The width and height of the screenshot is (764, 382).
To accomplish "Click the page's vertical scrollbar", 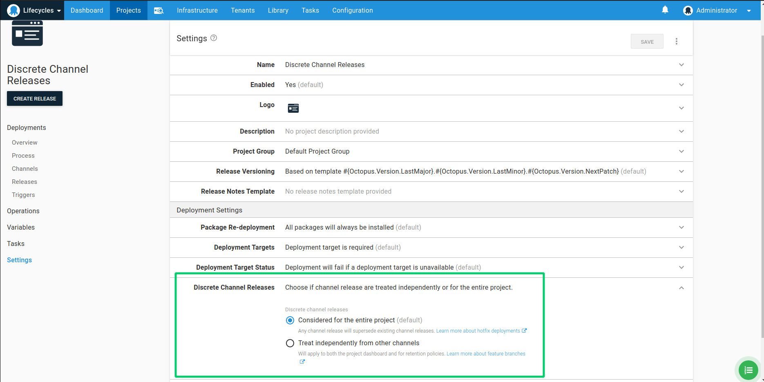I will (762, 184).
